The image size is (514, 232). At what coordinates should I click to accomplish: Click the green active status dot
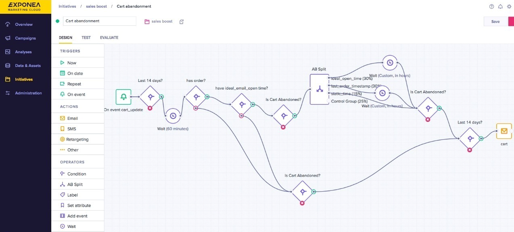[x=58, y=21]
